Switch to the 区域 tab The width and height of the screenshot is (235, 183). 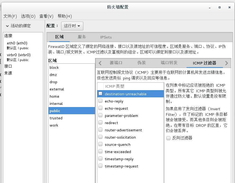tap(59, 37)
